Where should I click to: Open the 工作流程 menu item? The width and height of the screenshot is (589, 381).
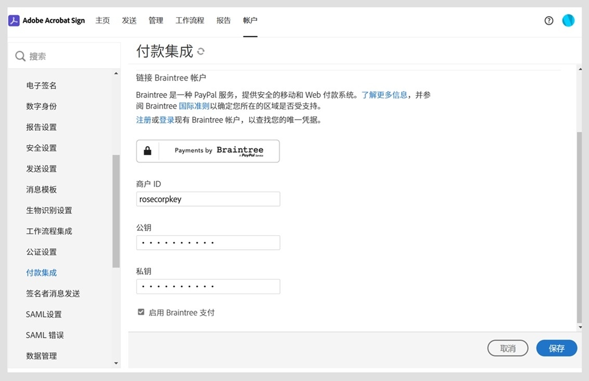tap(190, 20)
